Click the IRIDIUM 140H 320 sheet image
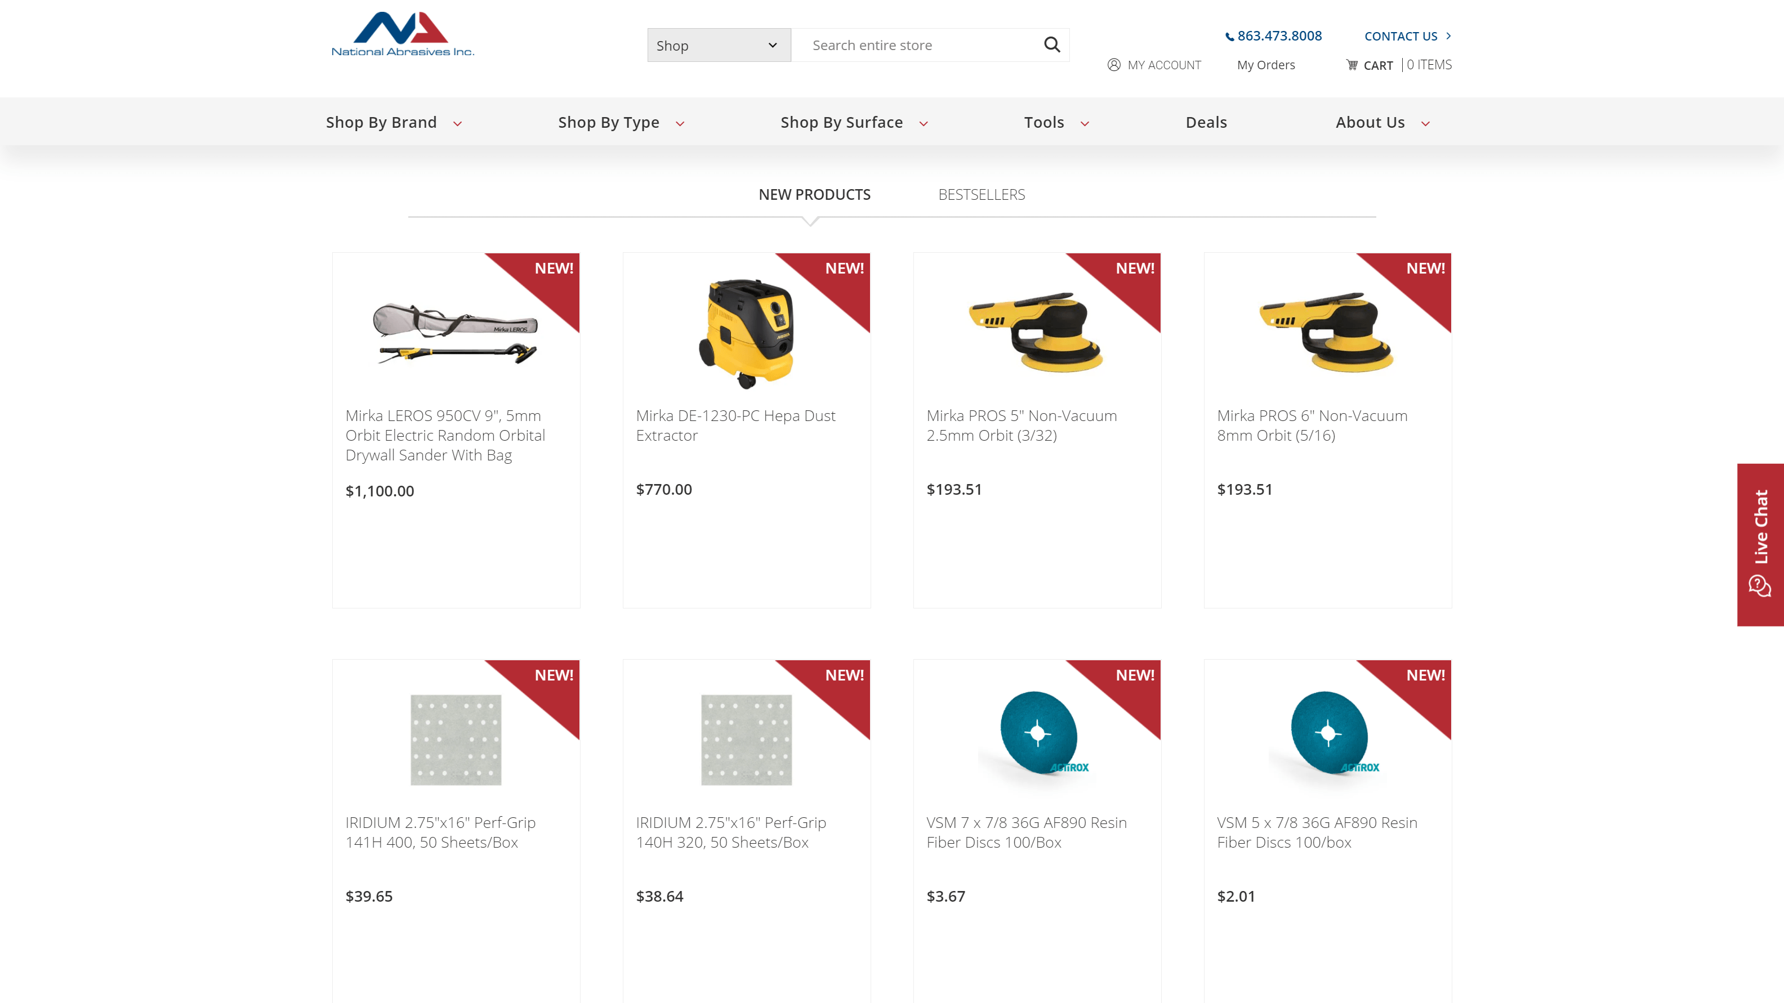 (747, 740)
